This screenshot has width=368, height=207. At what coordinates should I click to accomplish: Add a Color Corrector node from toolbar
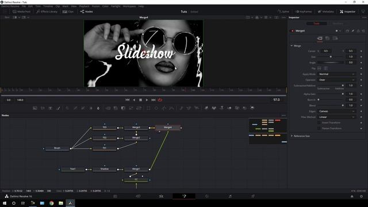click(x=67, y=108)
